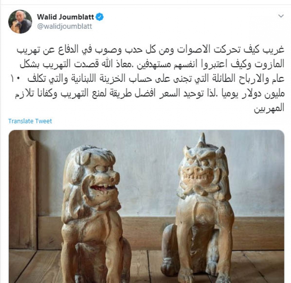This screenshot has height=283, width=291.
Task: Select the first line of Arabic tweet text
Action: click(x=151, y=50)
